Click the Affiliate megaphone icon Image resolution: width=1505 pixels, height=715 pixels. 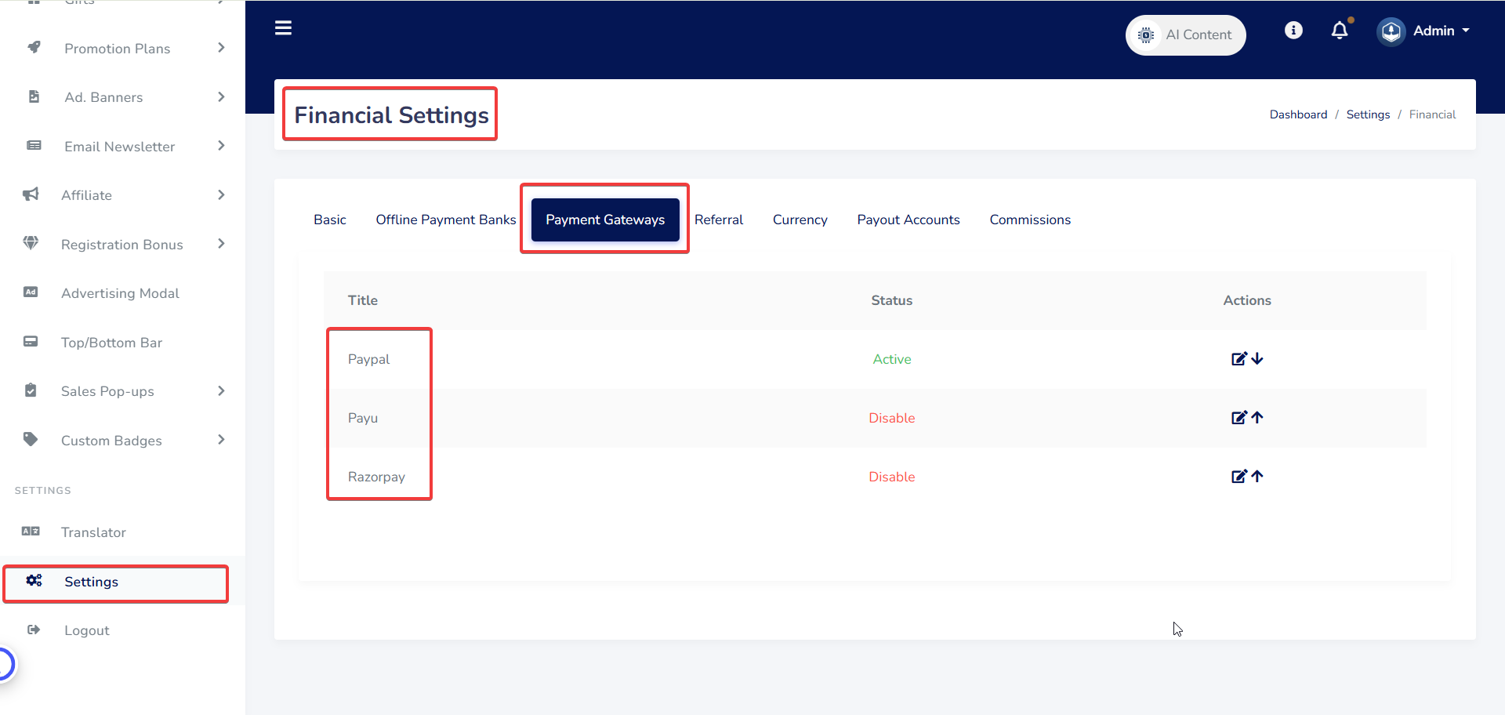tap(31, 194)
